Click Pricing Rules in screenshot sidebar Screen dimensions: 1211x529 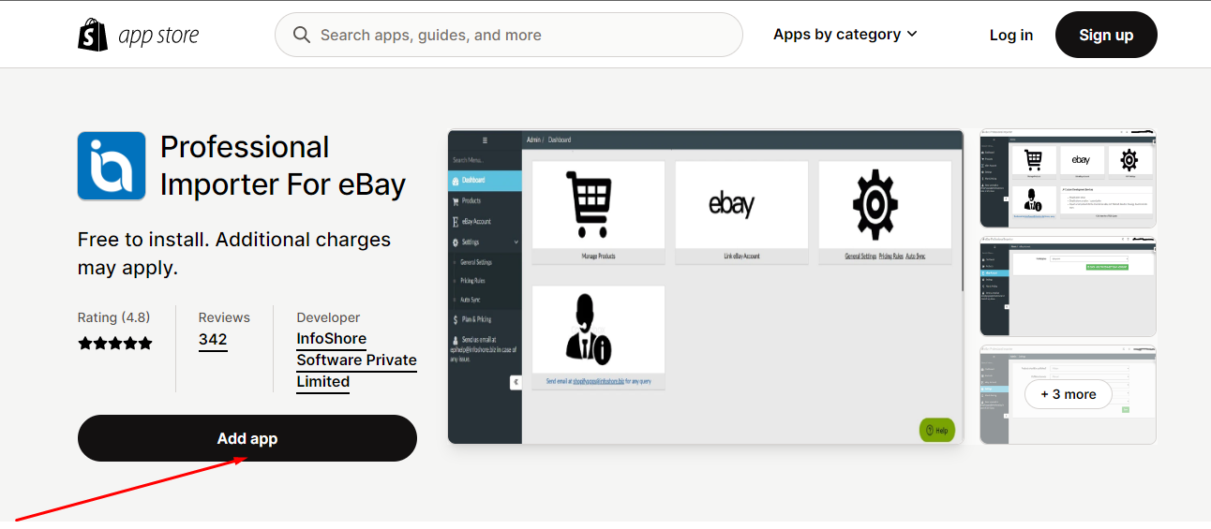click(x=473, y=281)
